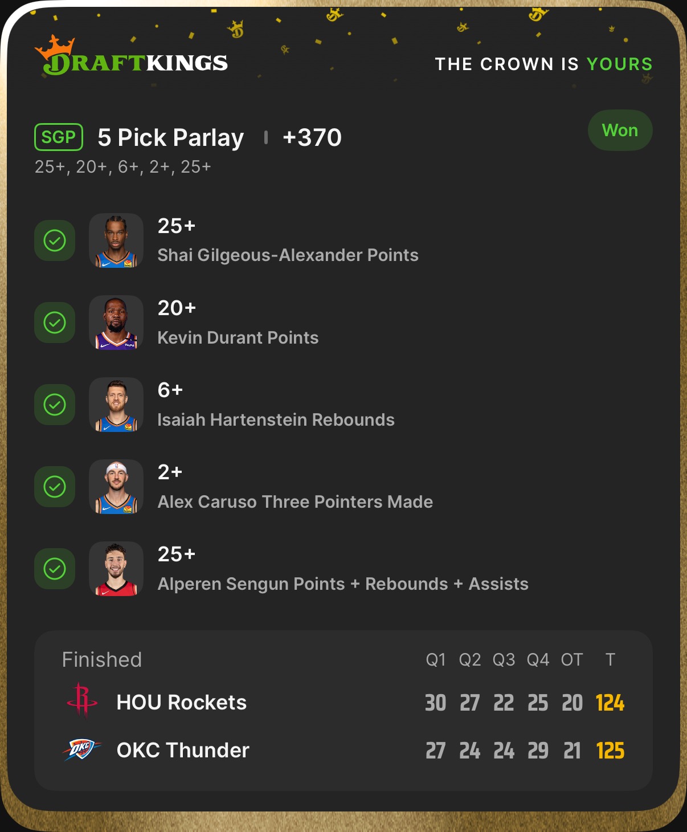
Task: Select the 5 Pick Parlay title
Action: click(x=170, y=137)
